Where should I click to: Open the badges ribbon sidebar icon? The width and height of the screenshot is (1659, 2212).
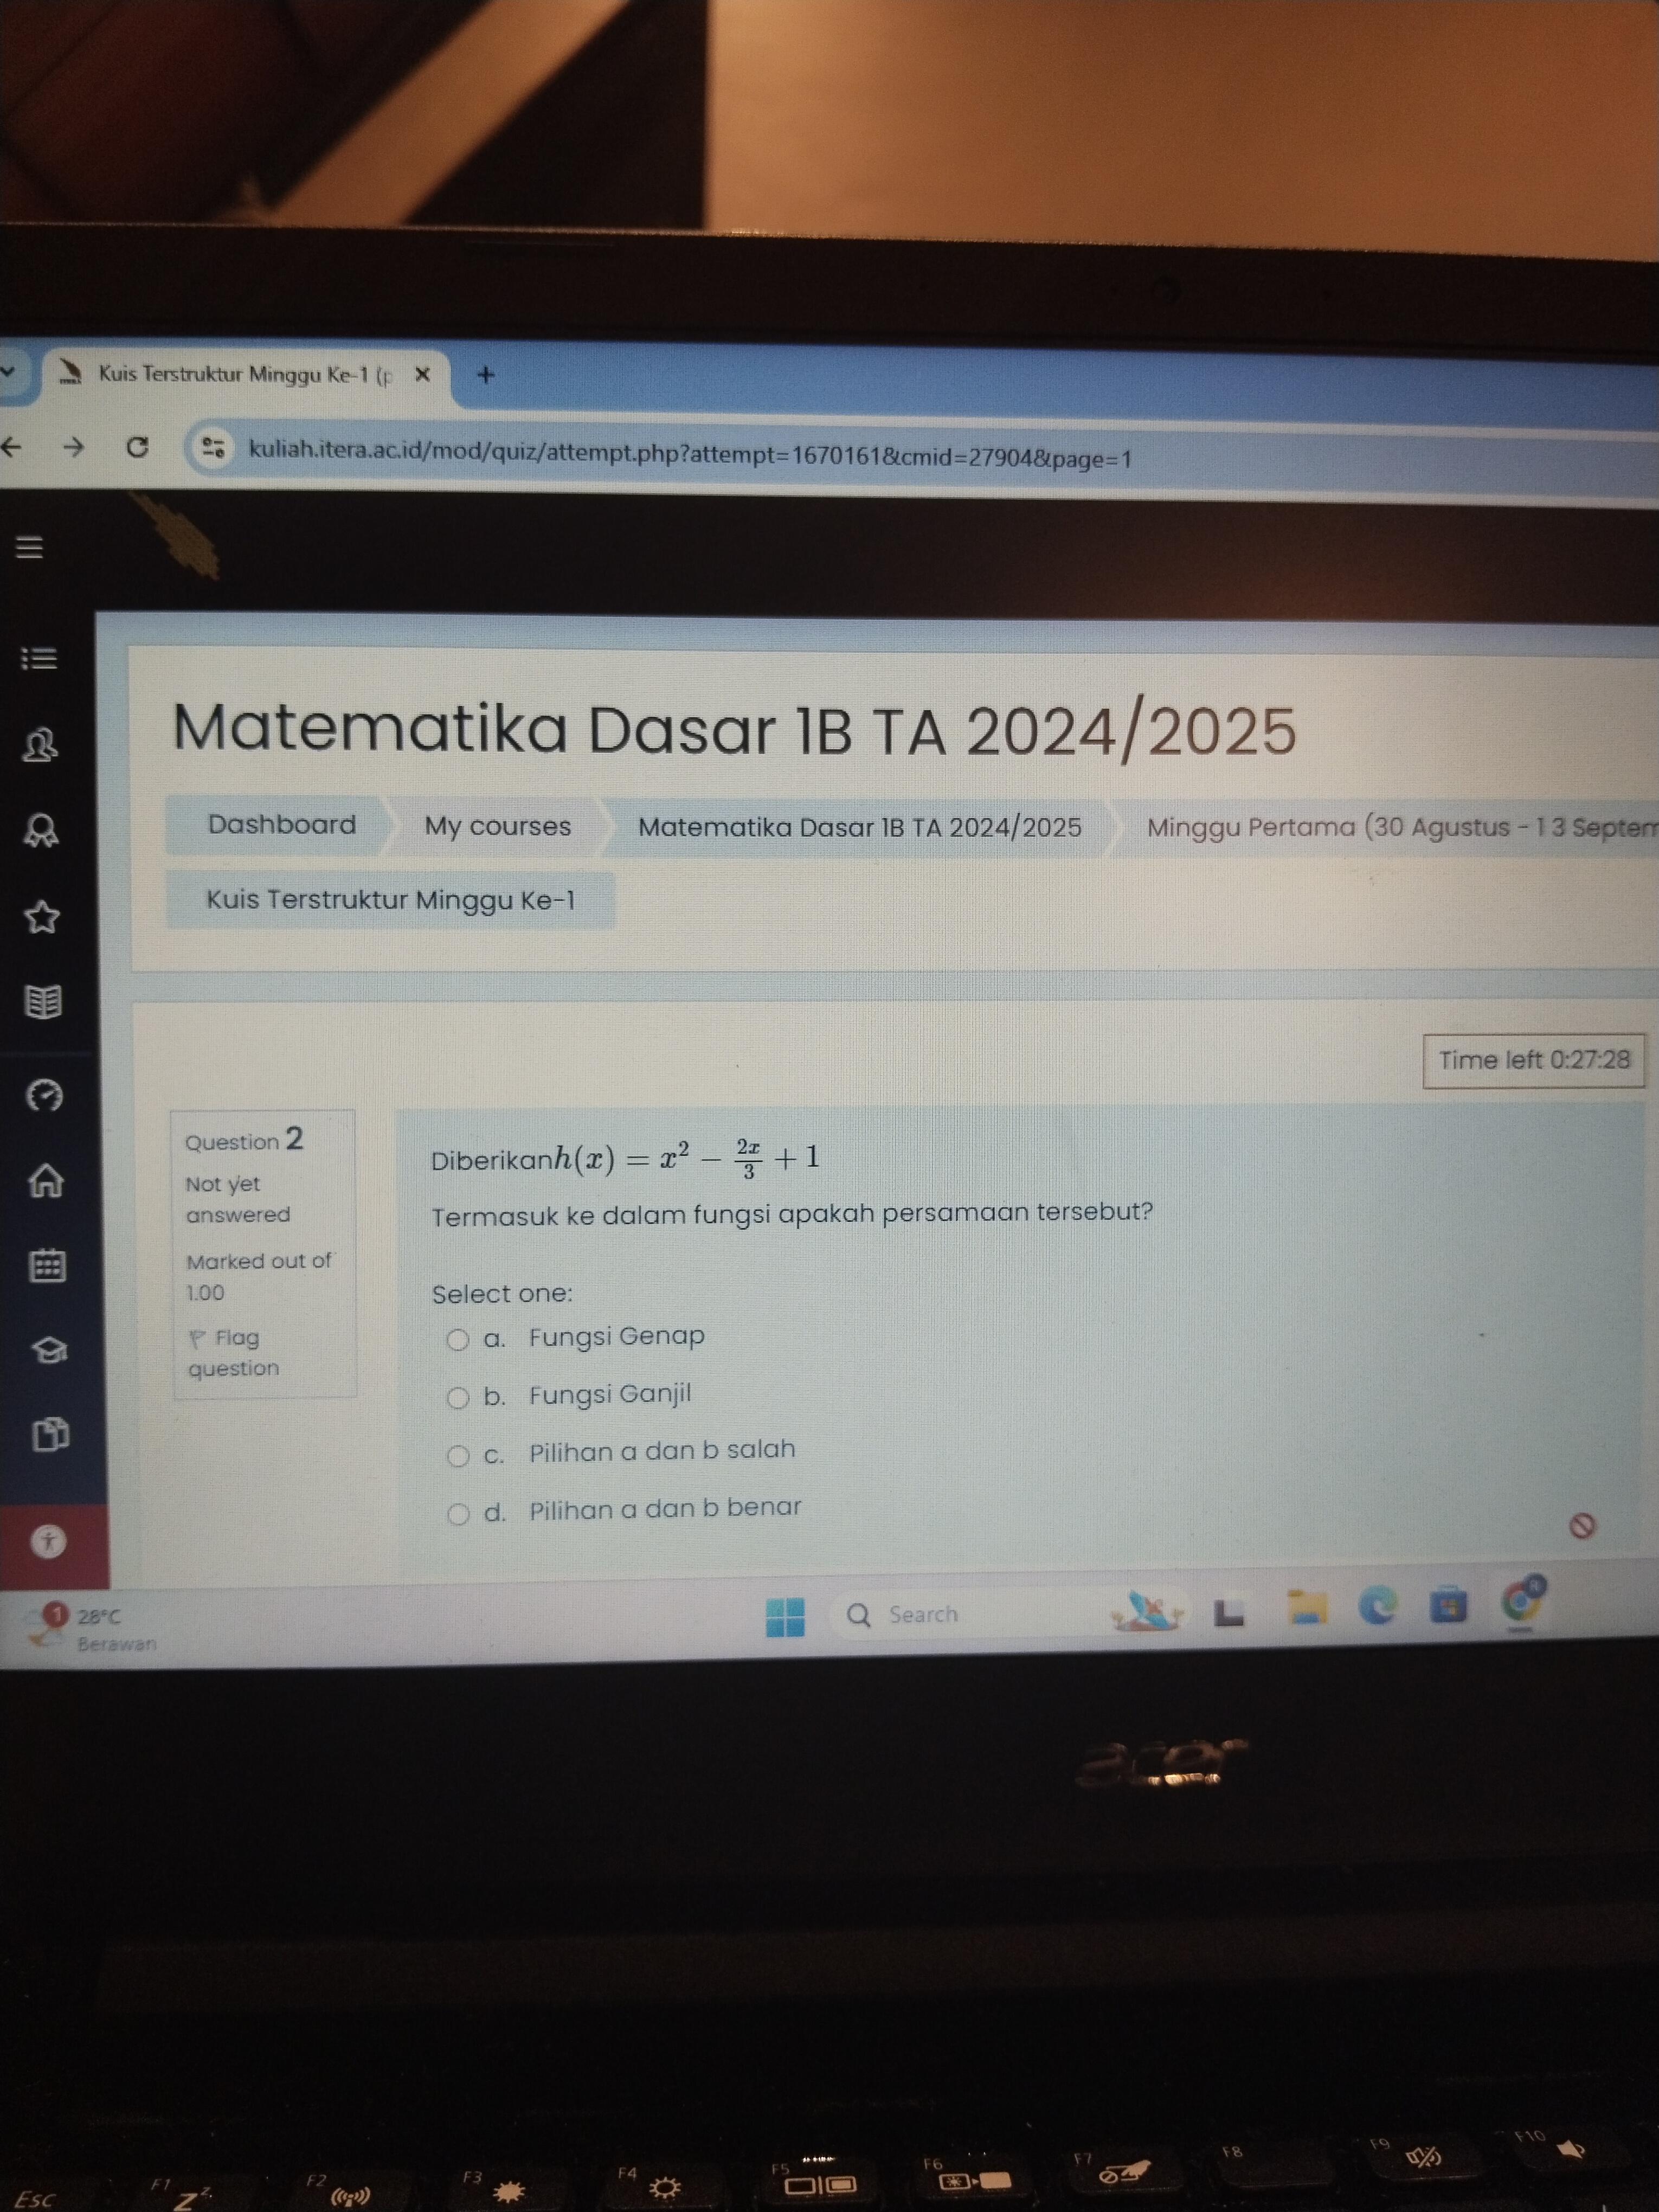(x=41, y=830)
